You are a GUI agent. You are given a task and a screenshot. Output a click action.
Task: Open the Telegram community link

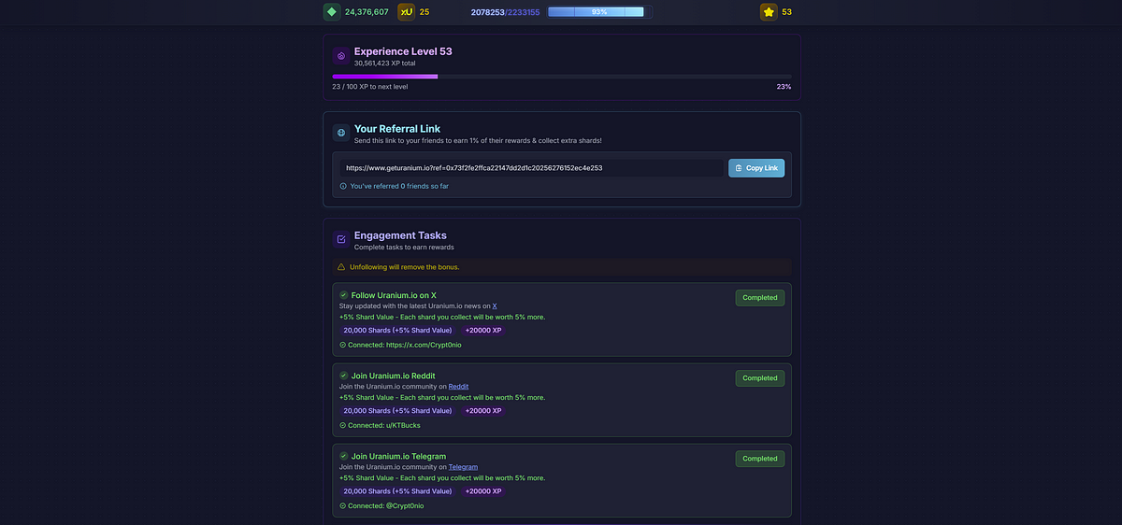[463, 466]
